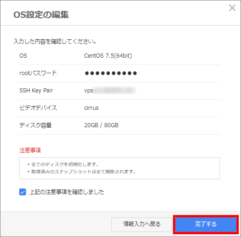Click the rootパスワード label

38,73
